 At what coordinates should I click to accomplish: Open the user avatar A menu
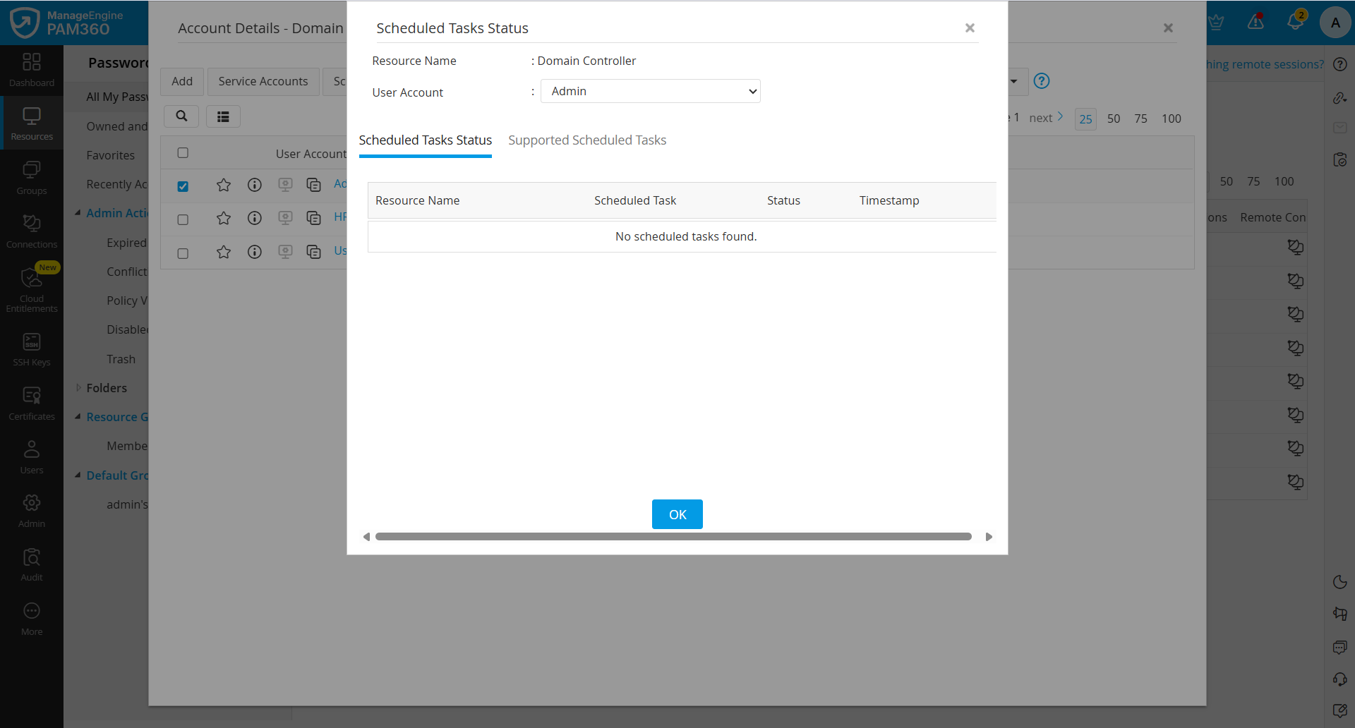coord(1335,23)
